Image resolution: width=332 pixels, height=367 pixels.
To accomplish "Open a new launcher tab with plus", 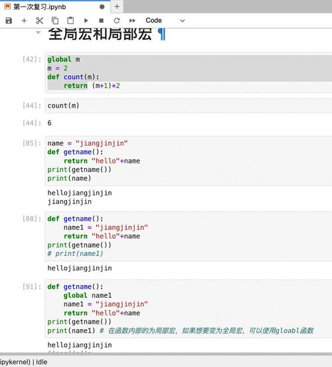I will (x=117, y=7).
